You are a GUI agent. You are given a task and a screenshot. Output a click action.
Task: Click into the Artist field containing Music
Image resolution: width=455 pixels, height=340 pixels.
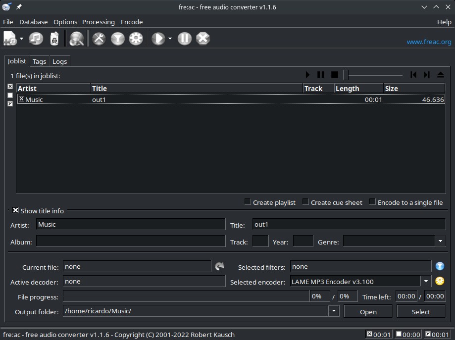coord(131,224)
